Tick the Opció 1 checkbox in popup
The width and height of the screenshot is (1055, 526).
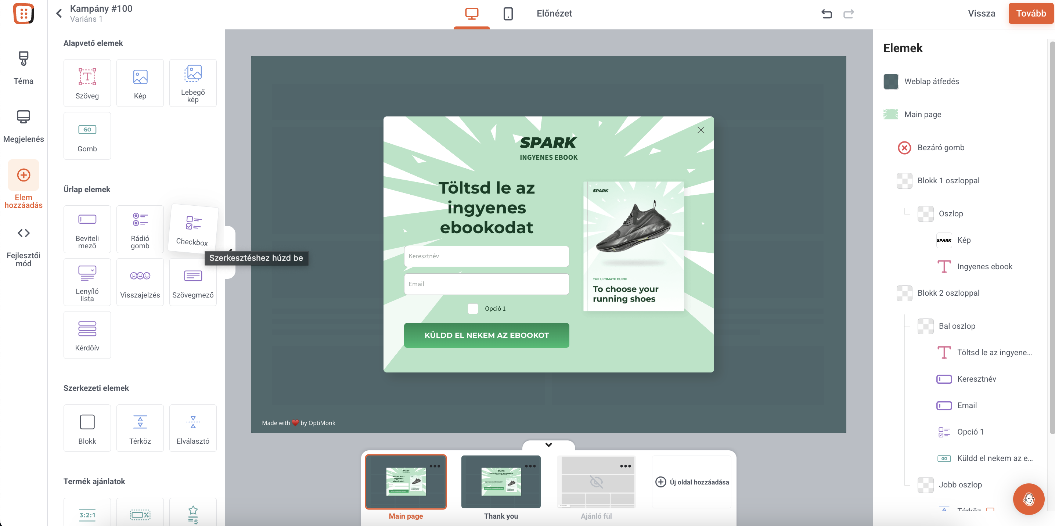(x=473, y=309)
